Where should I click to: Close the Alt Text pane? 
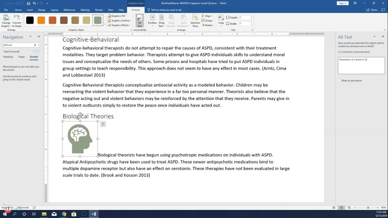382,37
